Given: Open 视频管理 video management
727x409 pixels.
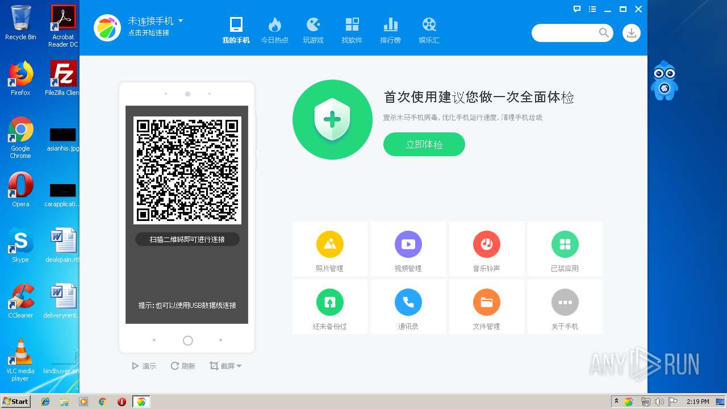Looking at the screenshot, I should (x=408, y=249).
